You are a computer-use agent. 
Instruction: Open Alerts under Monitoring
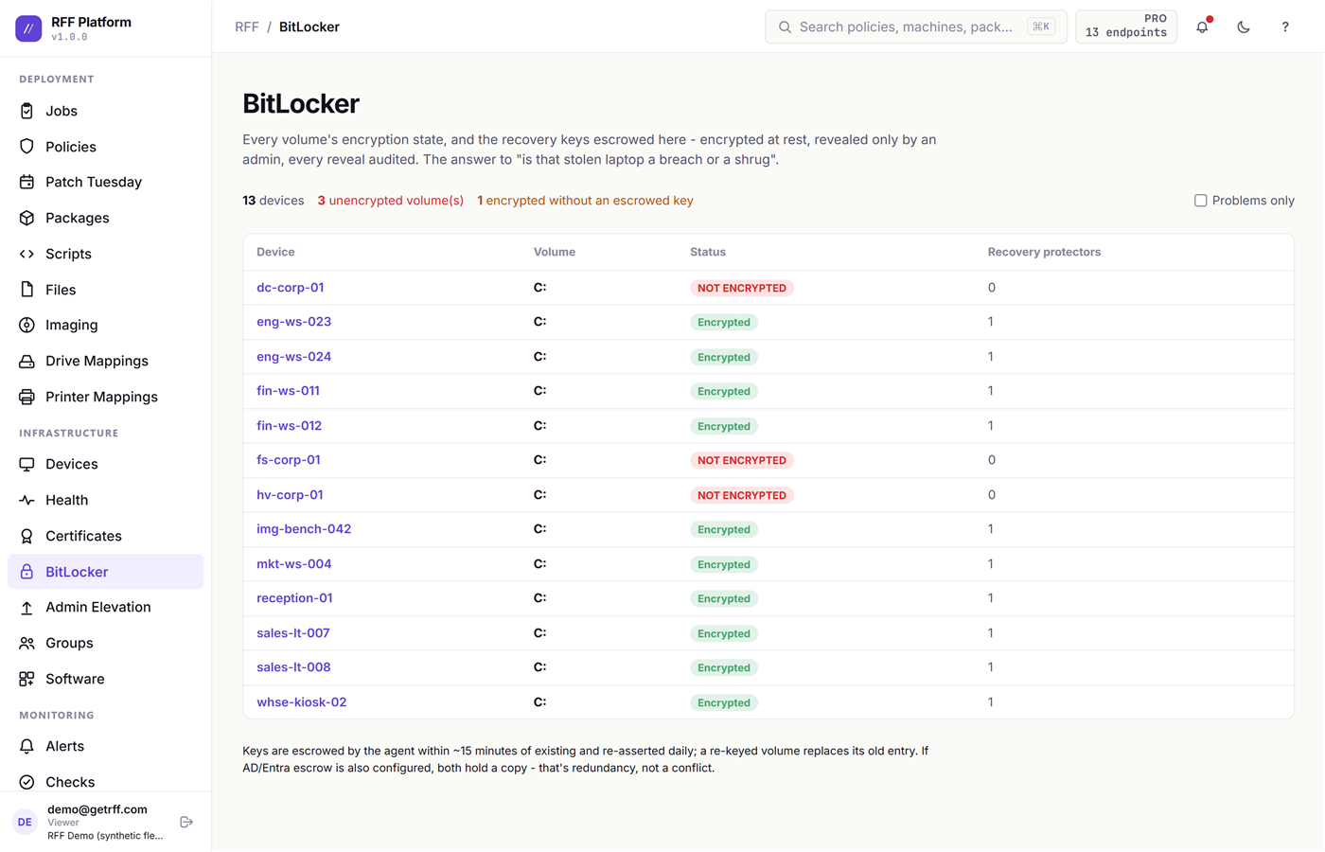click(x=105, y=746)
